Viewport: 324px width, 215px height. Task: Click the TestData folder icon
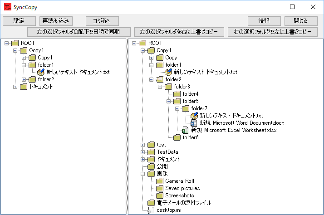pos(151,152)
